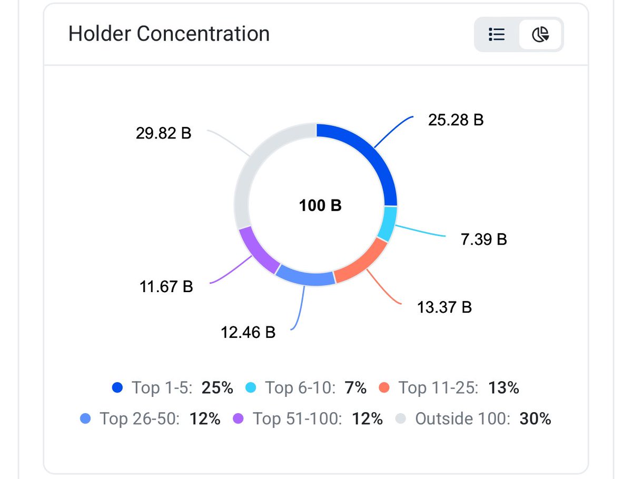This screenshot has height=479, width=632.
Task: Toggle Top 6-10 legend entry
Action: click(x=306, y=388)
